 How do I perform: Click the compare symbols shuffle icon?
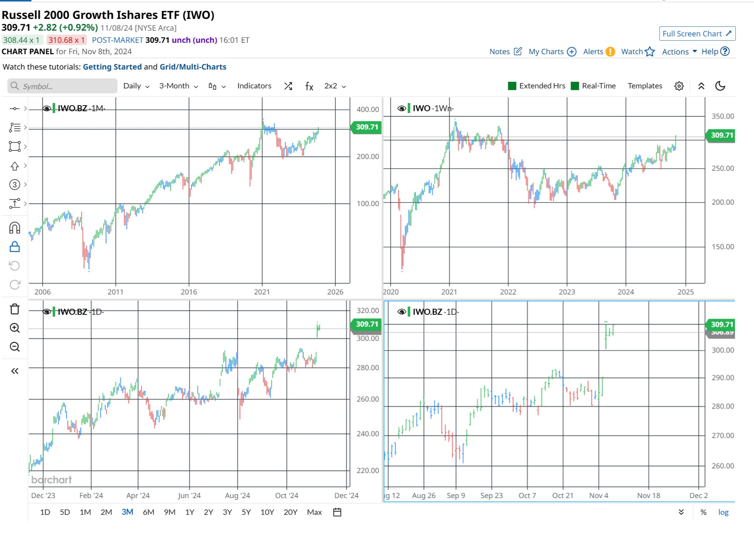pos(288,86)
